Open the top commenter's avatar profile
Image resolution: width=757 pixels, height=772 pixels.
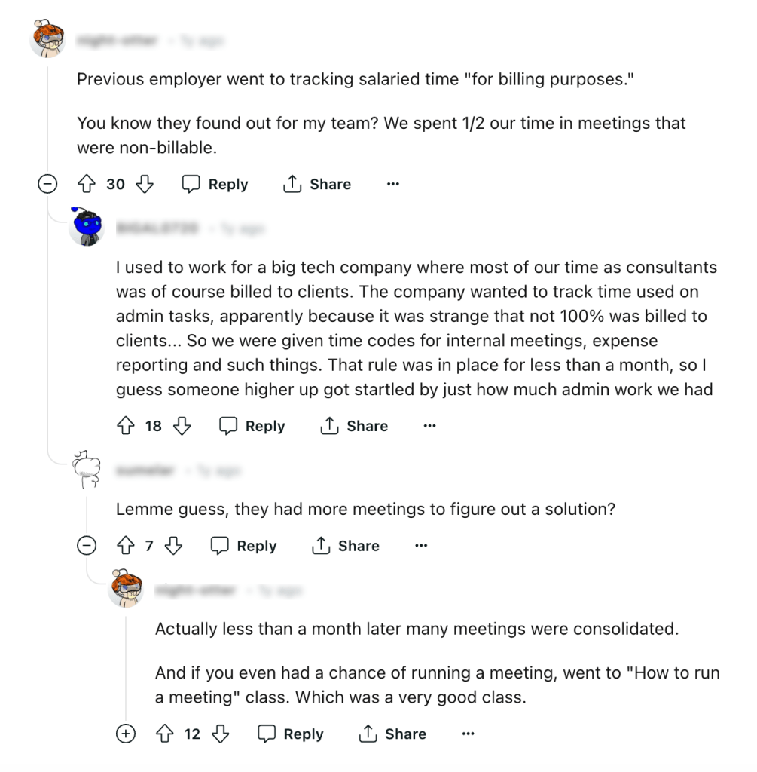coord(47,38)
